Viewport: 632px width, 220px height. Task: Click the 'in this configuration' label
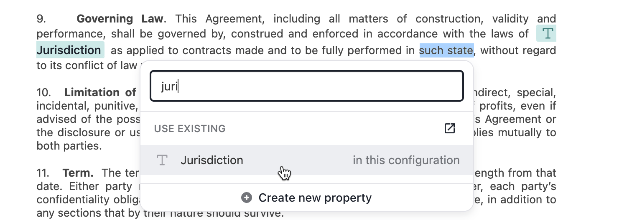[x=406, y=160]
